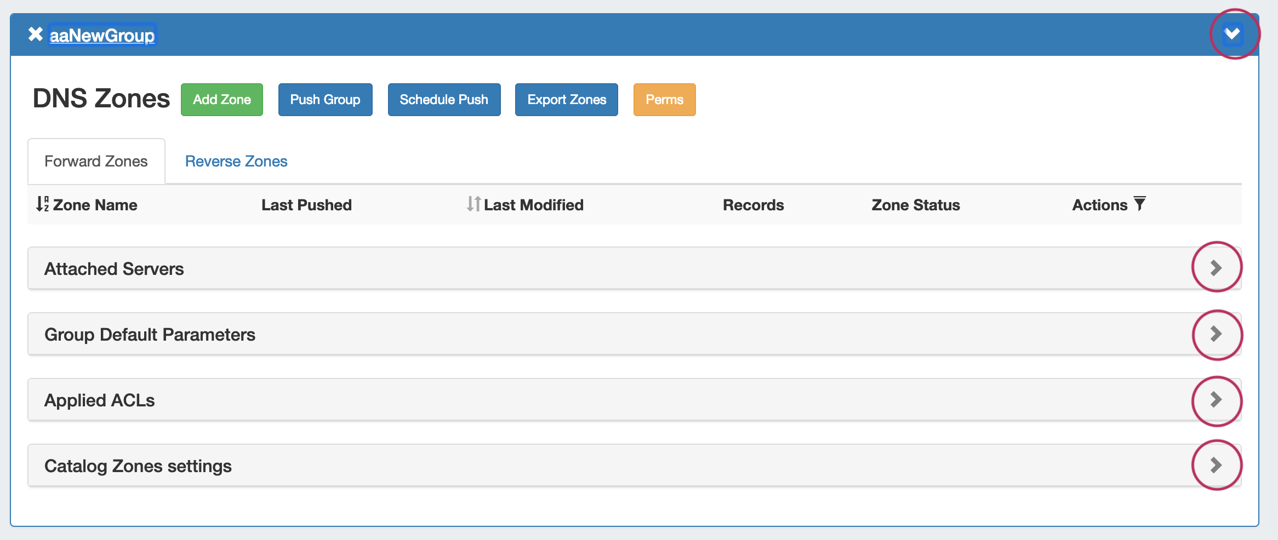Click the green Add Zone button
The image size is (1278, 540).
[x=222, y=100]
